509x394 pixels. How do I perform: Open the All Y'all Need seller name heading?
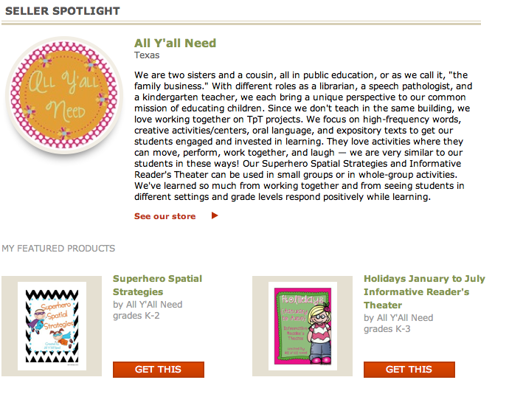click(x=175, y=43)
